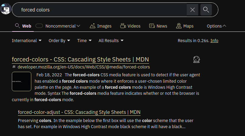Screen dimensions: 245x136
Task: Open the forced-color-adjust MDN result link
Action: click(x=79, y=112)
